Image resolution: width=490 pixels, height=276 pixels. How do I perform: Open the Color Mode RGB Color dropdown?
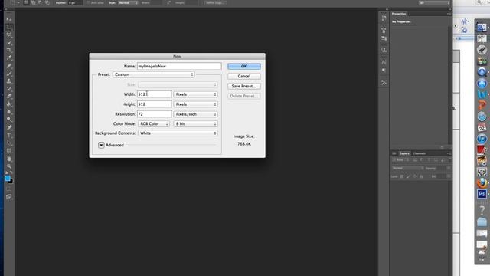[154, 124]
